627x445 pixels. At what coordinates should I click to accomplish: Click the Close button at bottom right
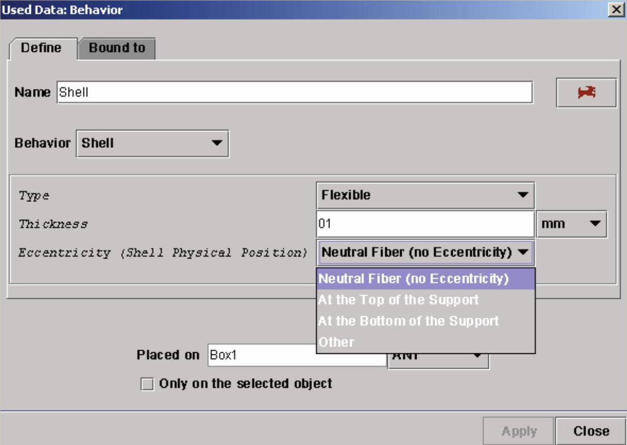click(591, 431)
